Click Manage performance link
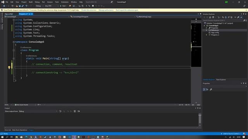 (x=106, y=10)
